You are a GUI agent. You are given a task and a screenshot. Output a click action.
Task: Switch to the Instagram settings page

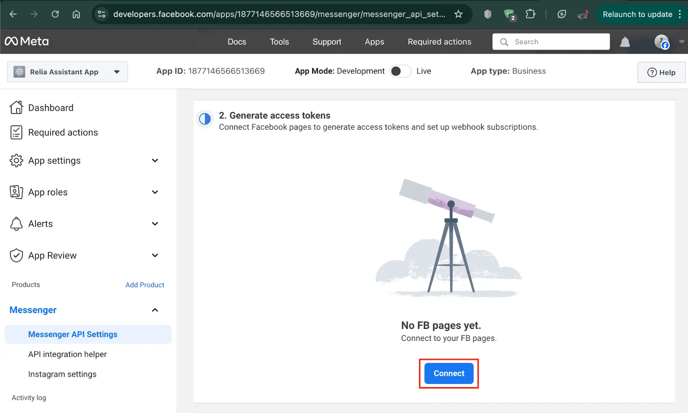click(62, 374)
